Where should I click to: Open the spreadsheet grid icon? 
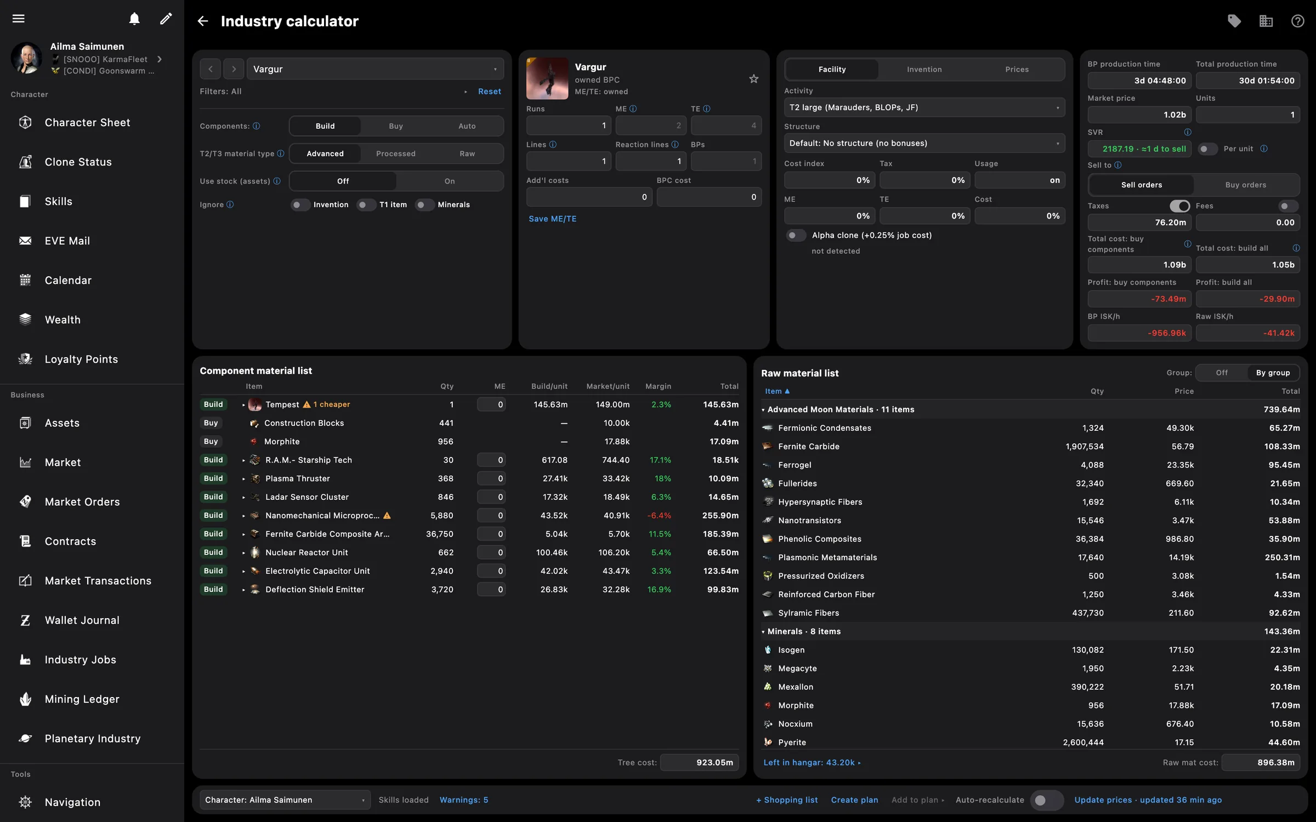click(x=1266, y=21)
